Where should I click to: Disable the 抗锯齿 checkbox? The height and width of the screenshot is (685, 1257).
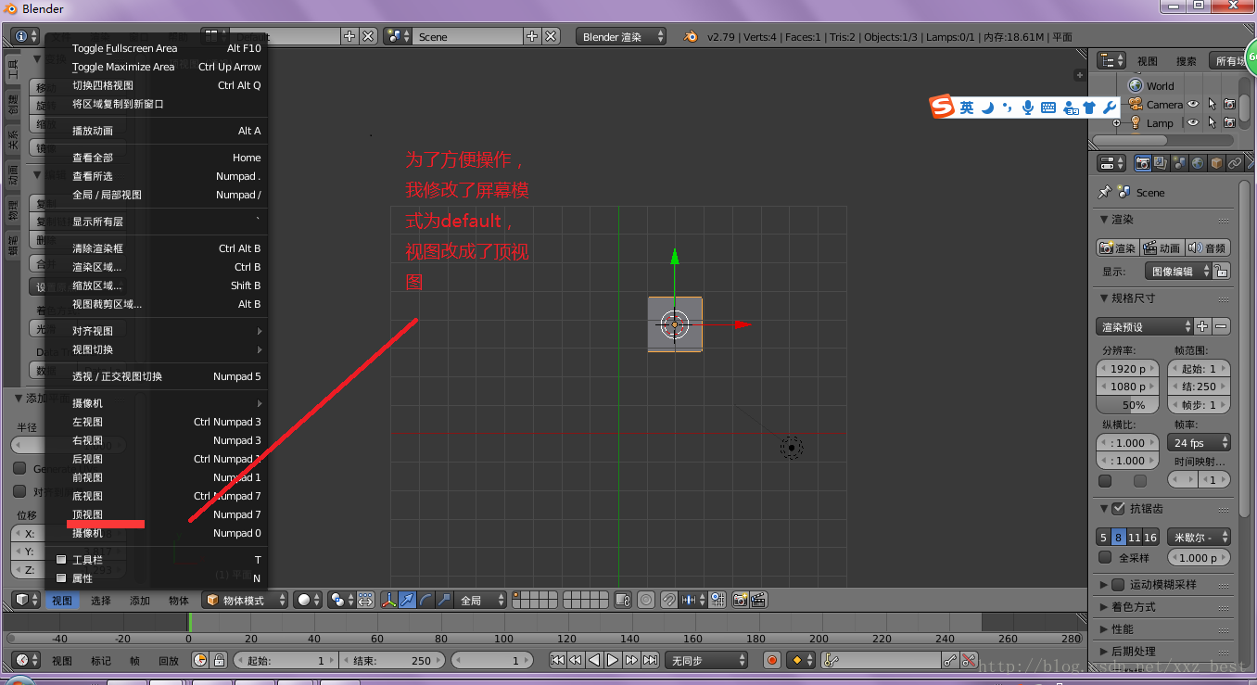(1118, 508)
